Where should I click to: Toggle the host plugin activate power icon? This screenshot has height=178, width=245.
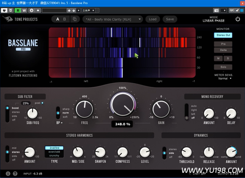pyautogui.click(x=4, y=11)
